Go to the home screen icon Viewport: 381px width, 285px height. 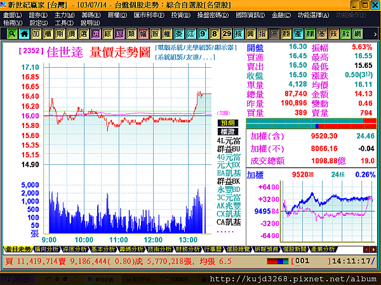click(x=24, y=34)
